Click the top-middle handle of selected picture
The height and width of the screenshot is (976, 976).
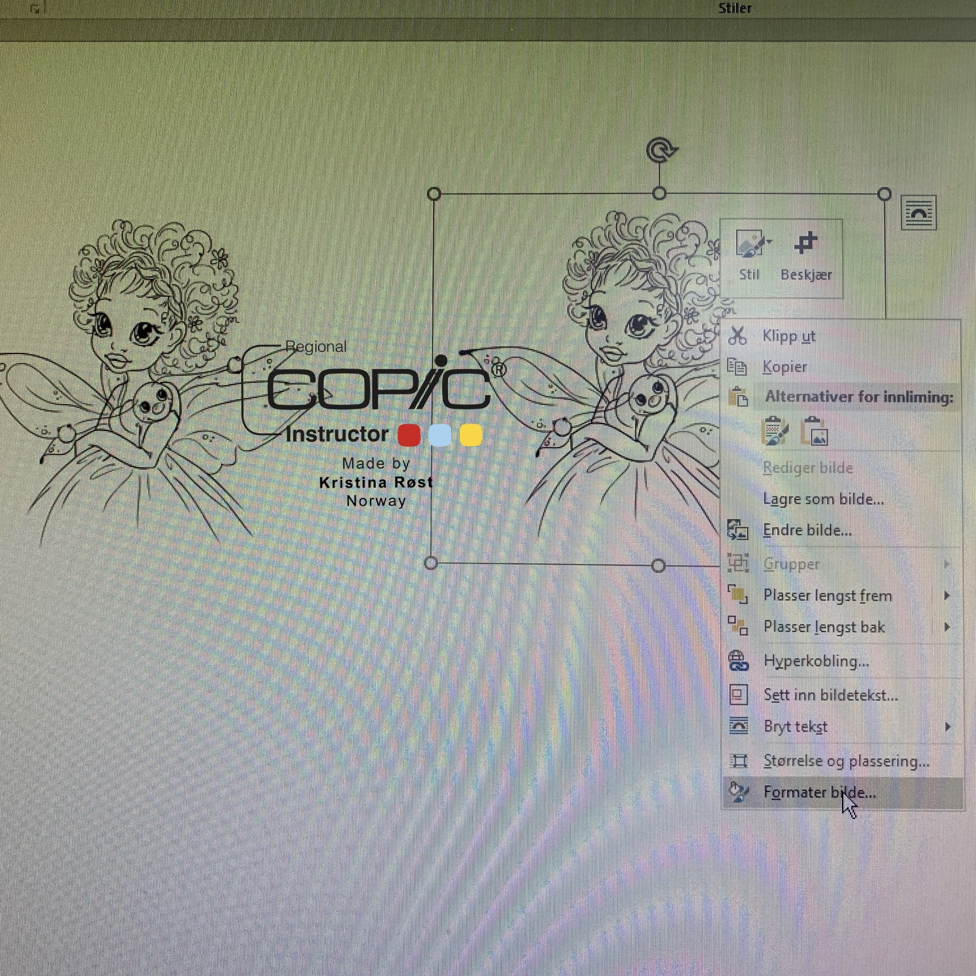tap(659, 193)
